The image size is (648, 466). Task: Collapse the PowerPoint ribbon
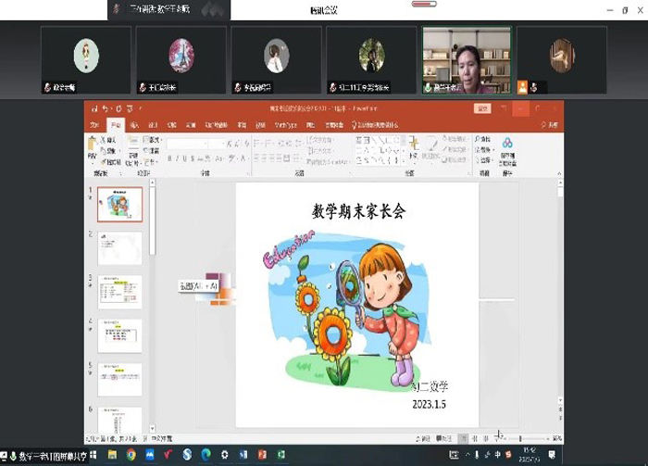(x=559, y=173)
